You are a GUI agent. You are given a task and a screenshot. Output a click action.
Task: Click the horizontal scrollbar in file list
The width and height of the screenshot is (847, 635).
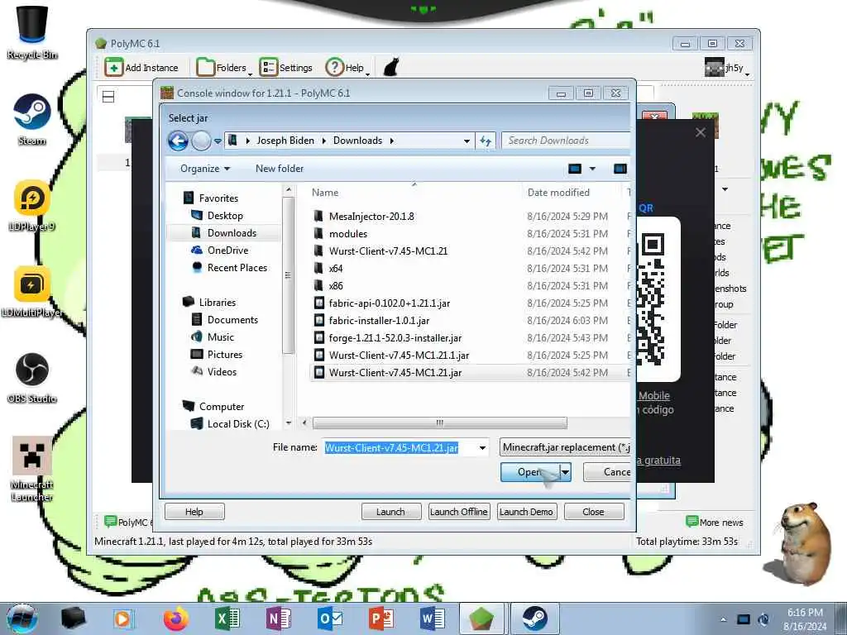[x=440, y=423]
